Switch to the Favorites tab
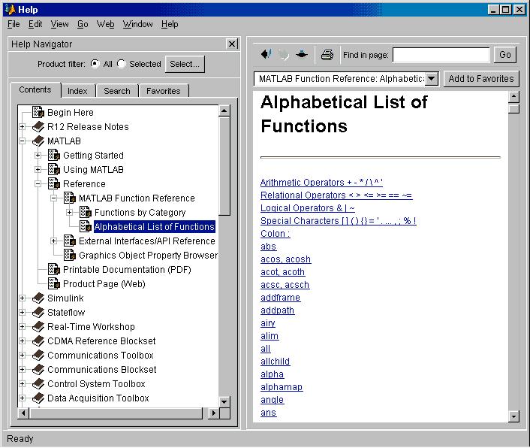The width and height of the screenshot is (530, 448). coord(163,91)
